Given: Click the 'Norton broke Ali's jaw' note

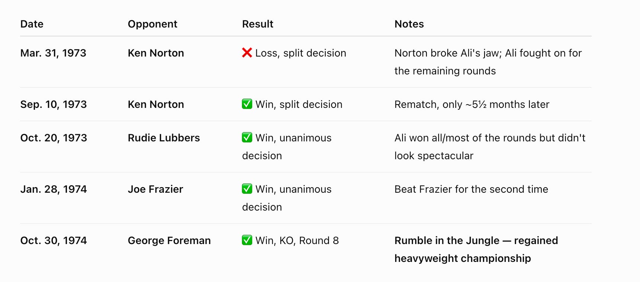Looking at the screenshot, I should coord(488,62).
